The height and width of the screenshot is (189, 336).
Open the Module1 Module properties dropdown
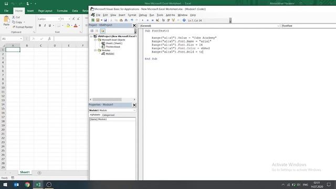(x=134, y=110)
